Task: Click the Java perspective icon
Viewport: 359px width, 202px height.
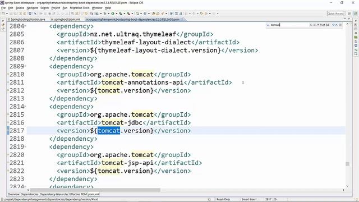Action: click(x=355, y=13)
